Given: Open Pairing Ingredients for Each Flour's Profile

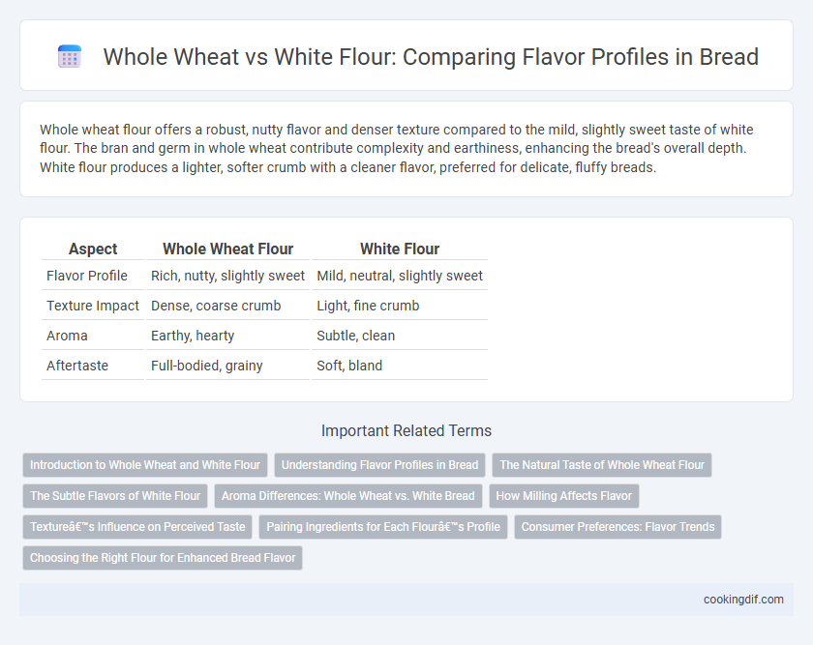Looking at the screenshot, I should [x=383, y=527].
